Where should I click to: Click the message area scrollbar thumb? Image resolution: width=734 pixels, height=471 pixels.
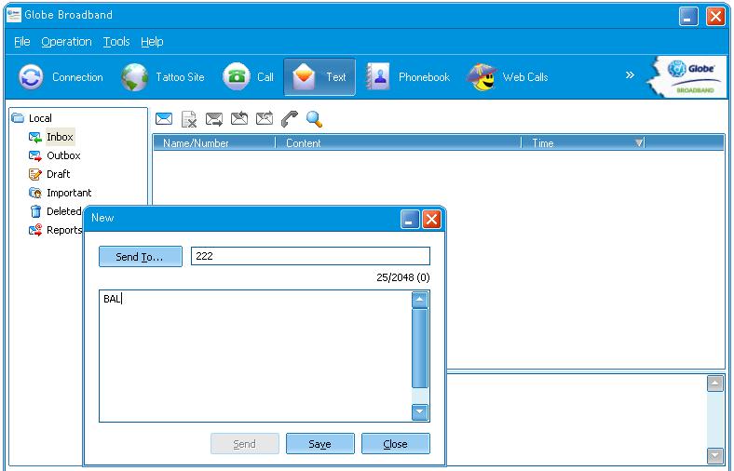click(420, 348)
